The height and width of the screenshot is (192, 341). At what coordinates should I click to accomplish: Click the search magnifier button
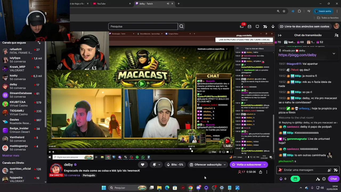coord(181,26)
